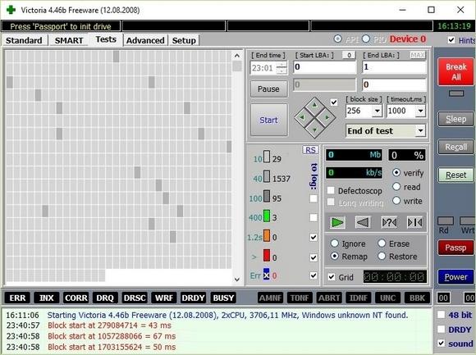Screen dimensions: 476x355
Task: Click the Recall button
Action: (455, 147)
